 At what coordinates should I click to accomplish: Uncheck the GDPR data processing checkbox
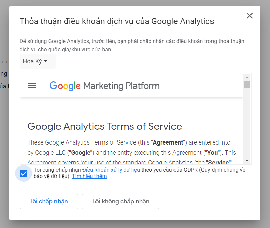(x=24, y=173)
